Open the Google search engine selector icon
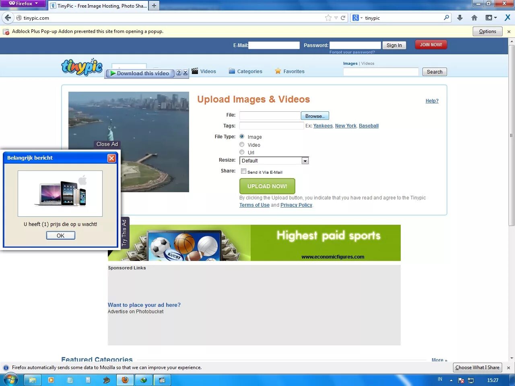Viewport: 515px width, 386px height. coord(356,18)
